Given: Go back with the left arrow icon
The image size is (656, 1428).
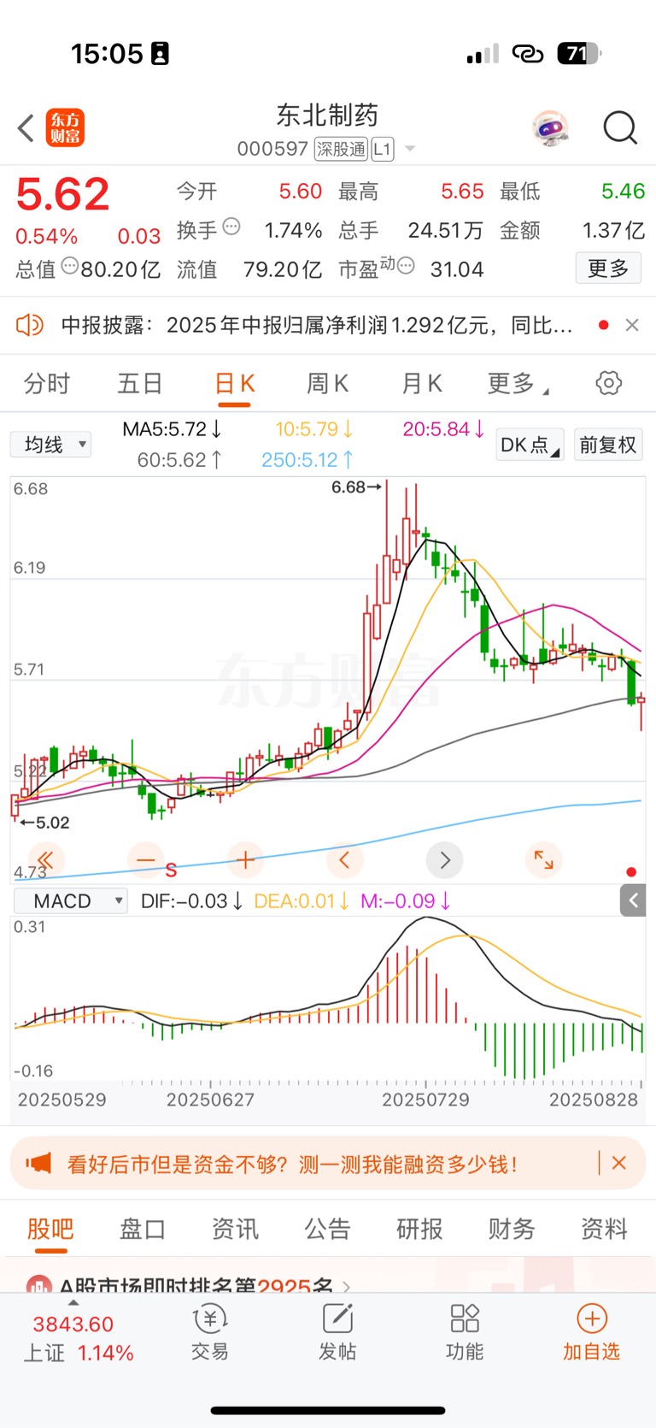Looking at the screenshot, I should (26, 128).
